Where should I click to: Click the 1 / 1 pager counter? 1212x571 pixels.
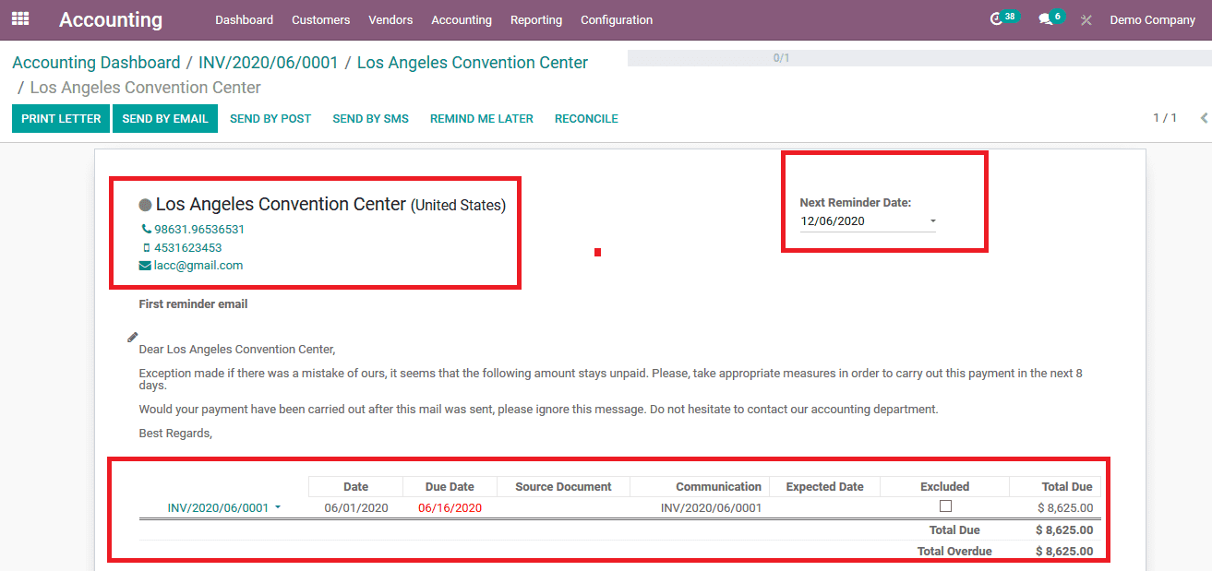1165,118
